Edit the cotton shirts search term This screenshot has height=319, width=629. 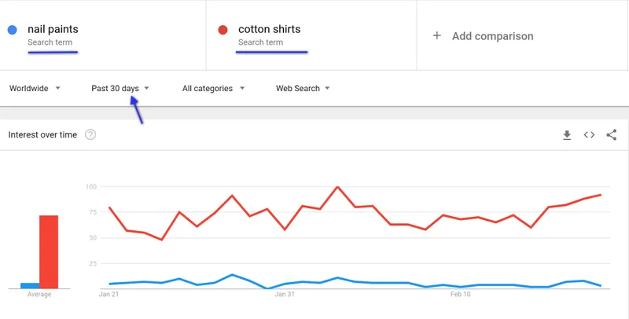point(269,29)
